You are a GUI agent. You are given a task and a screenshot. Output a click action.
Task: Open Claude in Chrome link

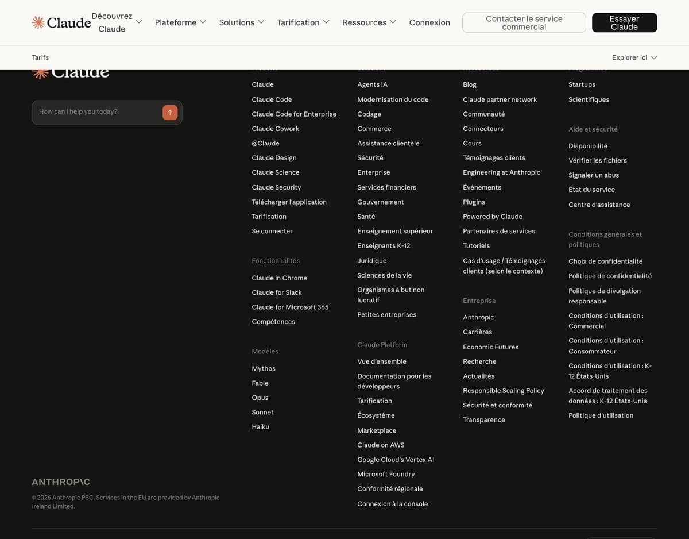tap(279, 278)
